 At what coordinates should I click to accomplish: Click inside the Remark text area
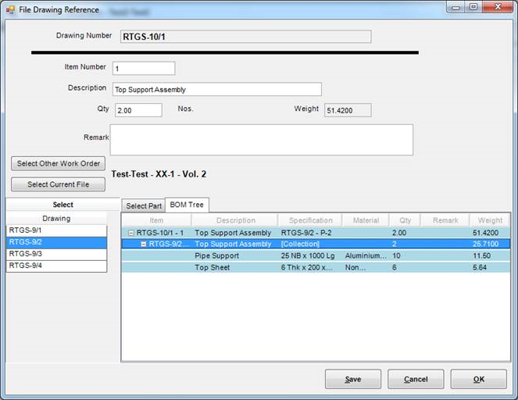point(261,140)
